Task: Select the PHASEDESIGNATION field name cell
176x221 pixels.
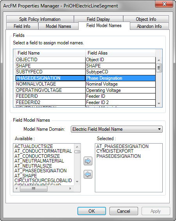Action: pyautogui.click(x=50, y=78)
